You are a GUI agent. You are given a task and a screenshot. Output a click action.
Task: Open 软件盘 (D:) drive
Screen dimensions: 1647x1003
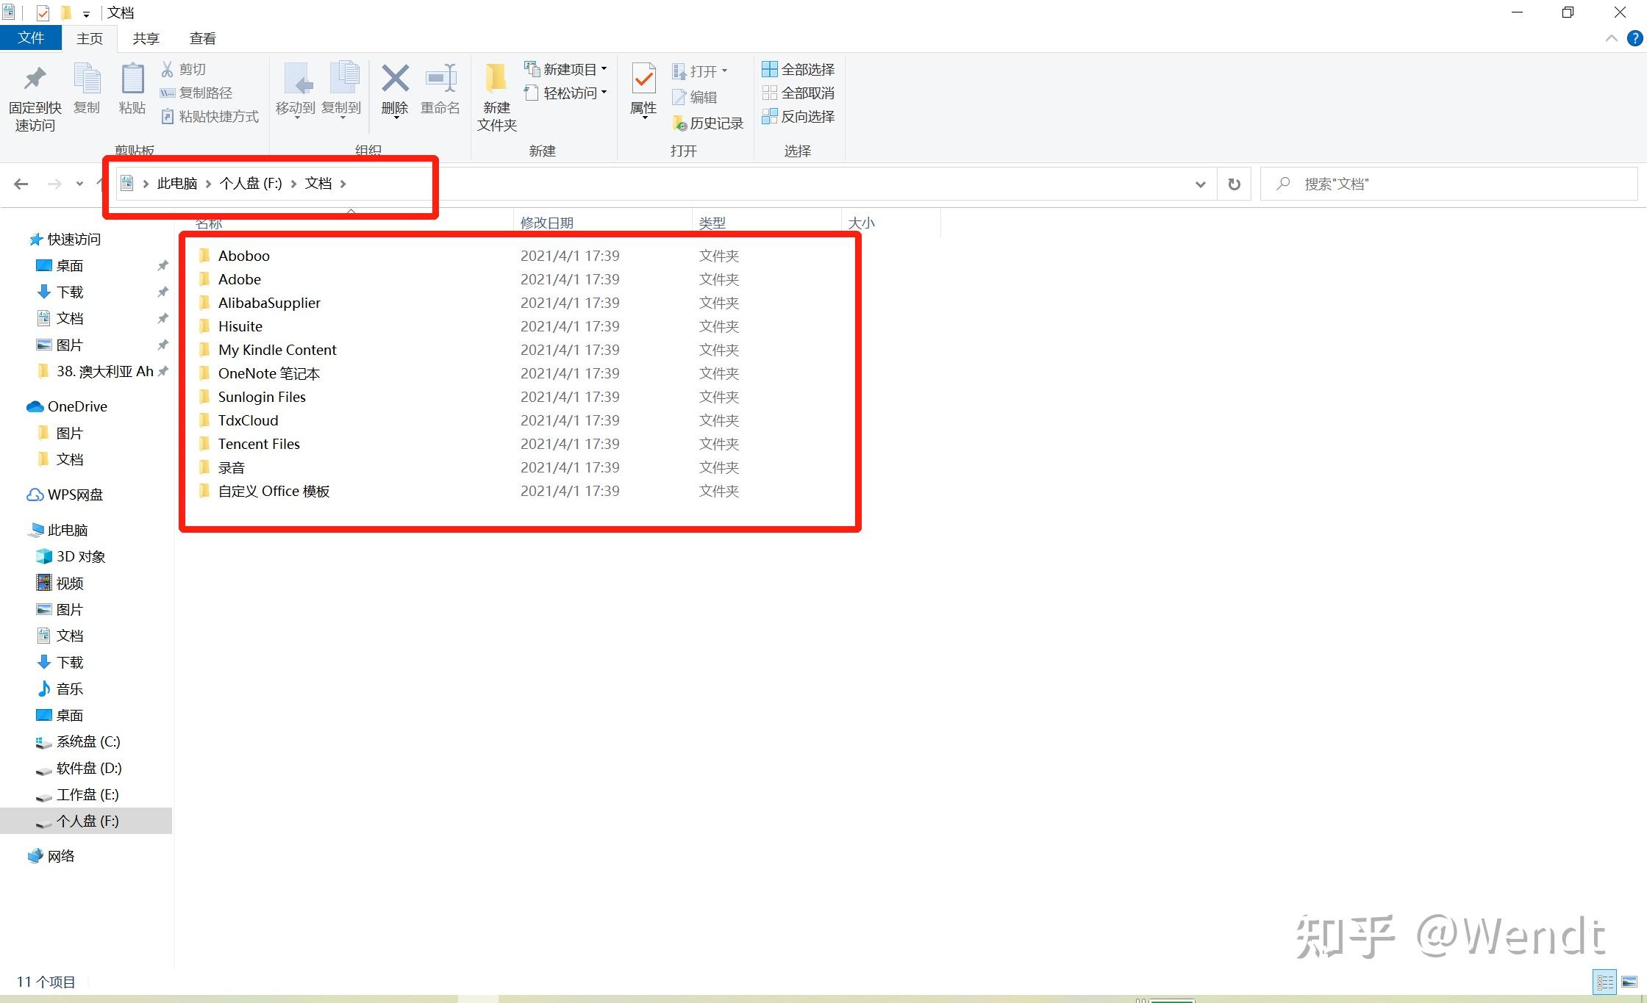pyautogui.click(x=89, y=768)
